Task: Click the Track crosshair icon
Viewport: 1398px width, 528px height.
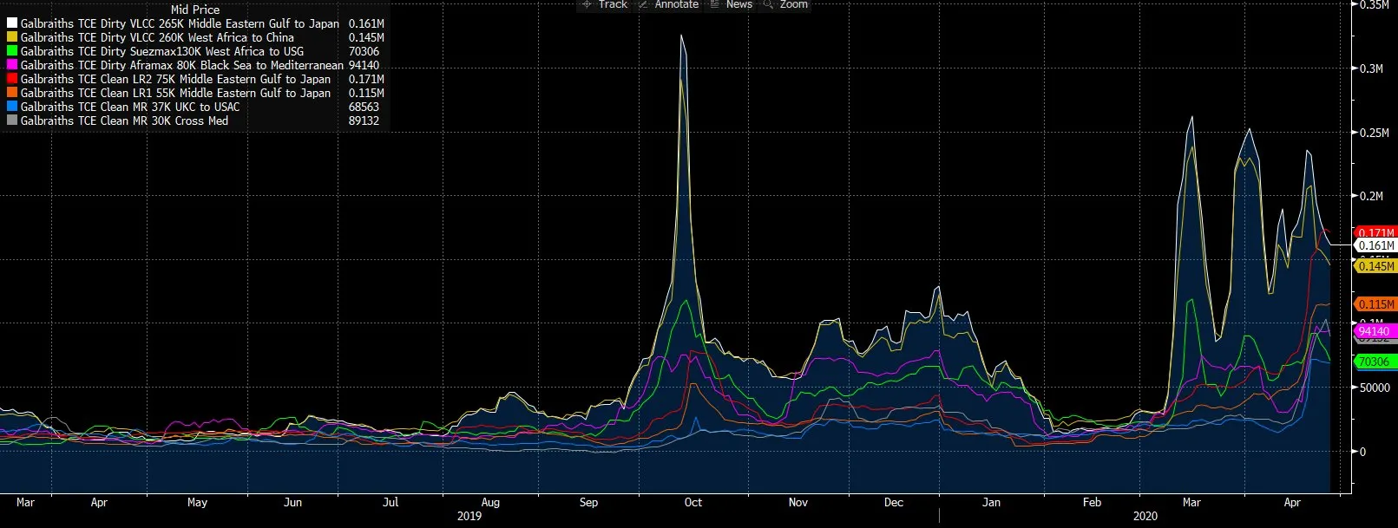Action: [x=587, y=4]
